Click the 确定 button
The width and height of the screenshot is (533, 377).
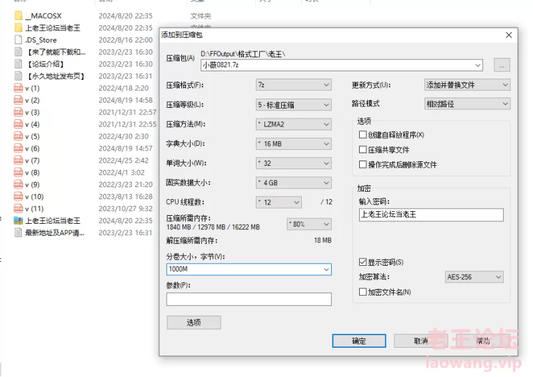pos(359,340)
